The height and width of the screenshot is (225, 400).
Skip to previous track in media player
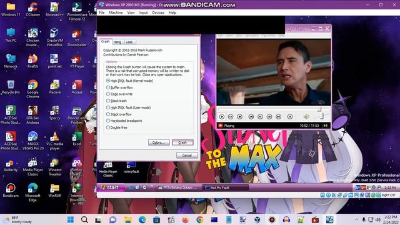click(251, 117)
